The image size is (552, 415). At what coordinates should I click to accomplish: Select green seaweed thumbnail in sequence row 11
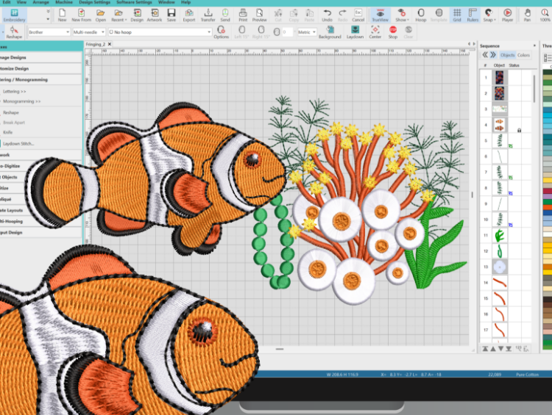(499, 236)
